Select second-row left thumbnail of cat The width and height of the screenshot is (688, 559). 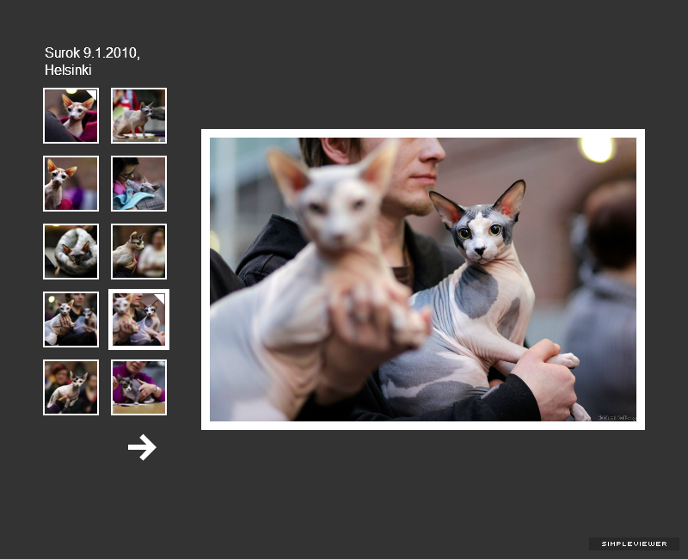[71, 183]
